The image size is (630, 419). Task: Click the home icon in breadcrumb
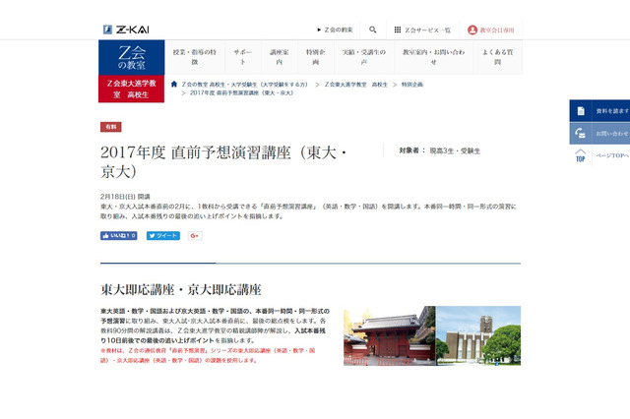(174, 84)
